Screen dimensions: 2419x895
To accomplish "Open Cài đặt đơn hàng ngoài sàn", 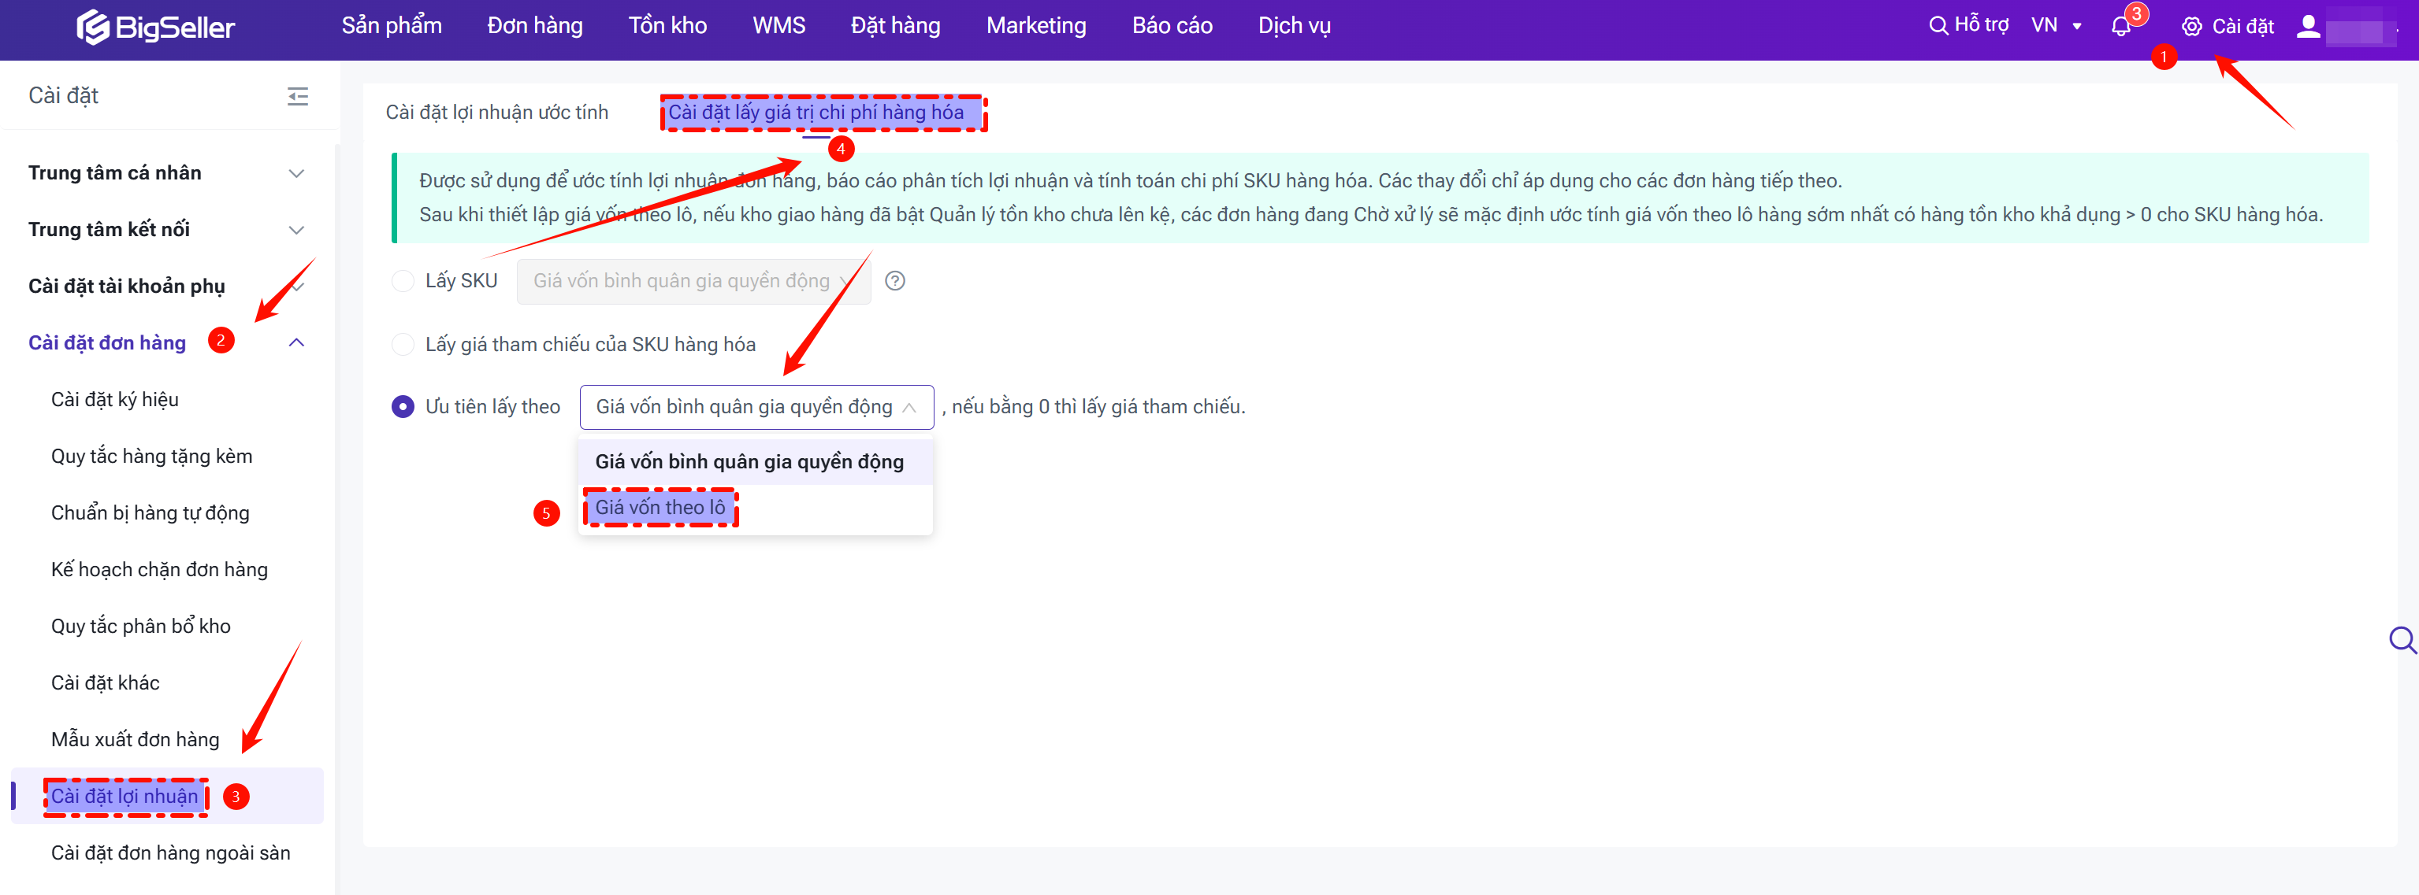I will click(170, 852).
